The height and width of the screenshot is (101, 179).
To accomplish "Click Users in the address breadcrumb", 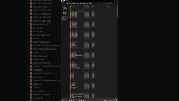I will [x=78, y=3].
